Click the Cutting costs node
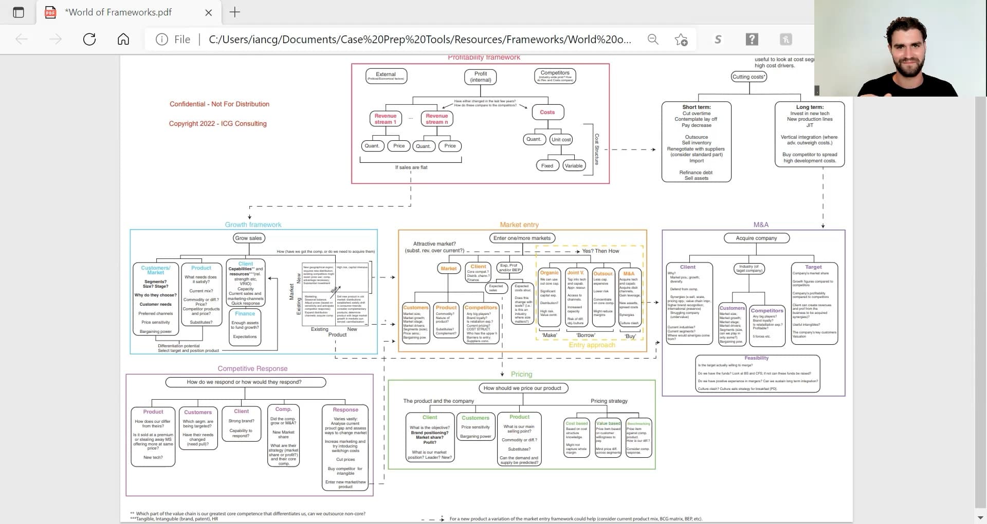The width and height of the screenshot is (987, 524). [748, 77]
